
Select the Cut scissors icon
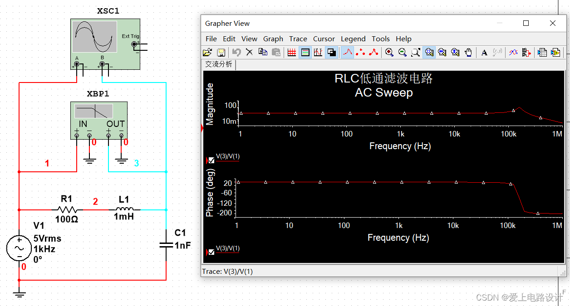coord(250,52)
